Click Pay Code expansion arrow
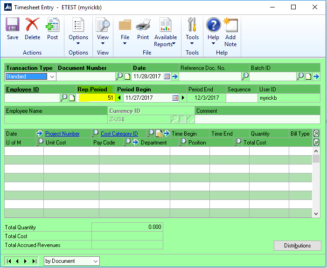Image resolution: width=327 pixels, height=268 pixels. point(135,142)
